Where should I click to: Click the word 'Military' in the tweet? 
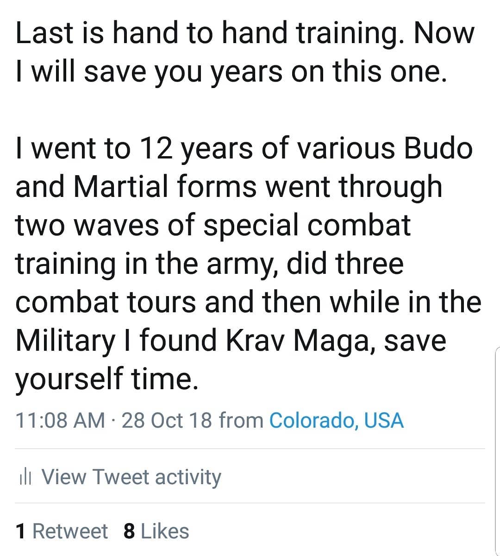[65, 341]
